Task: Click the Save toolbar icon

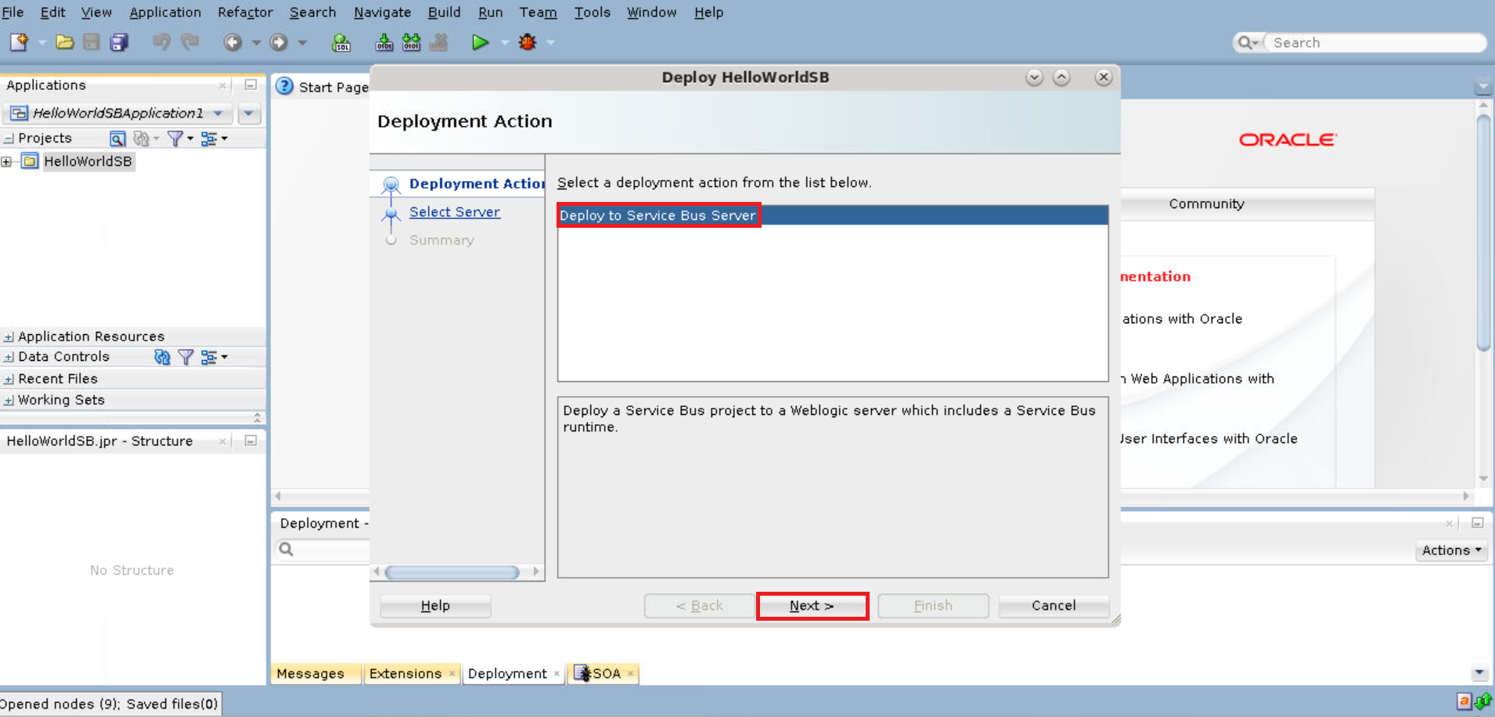Action: (92, 42)
